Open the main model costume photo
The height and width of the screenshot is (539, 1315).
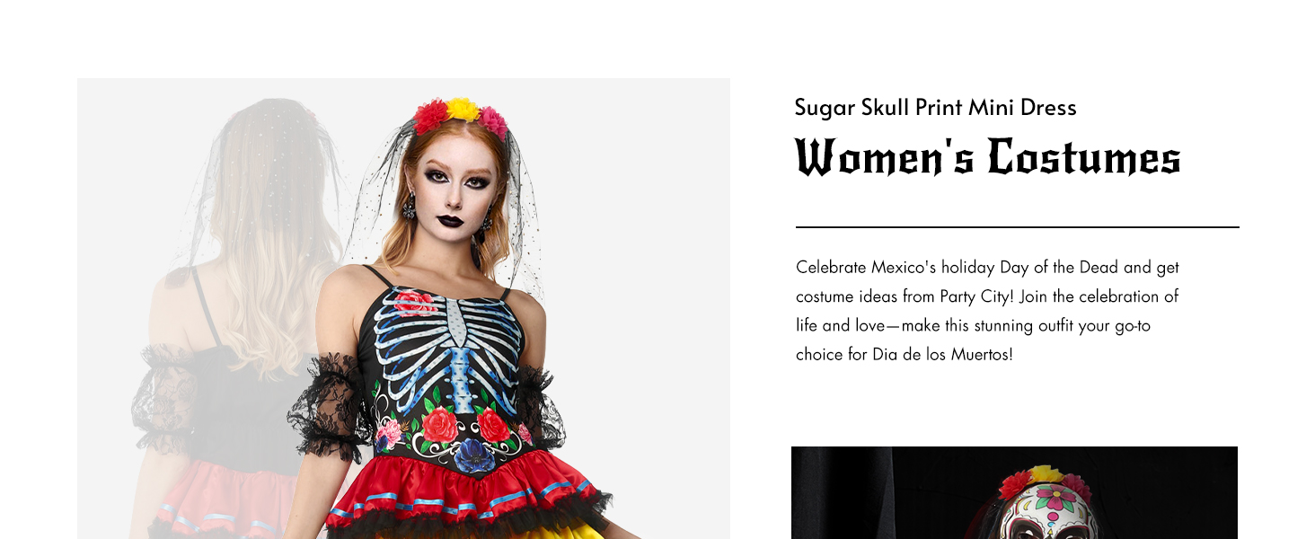click(403, 308)
